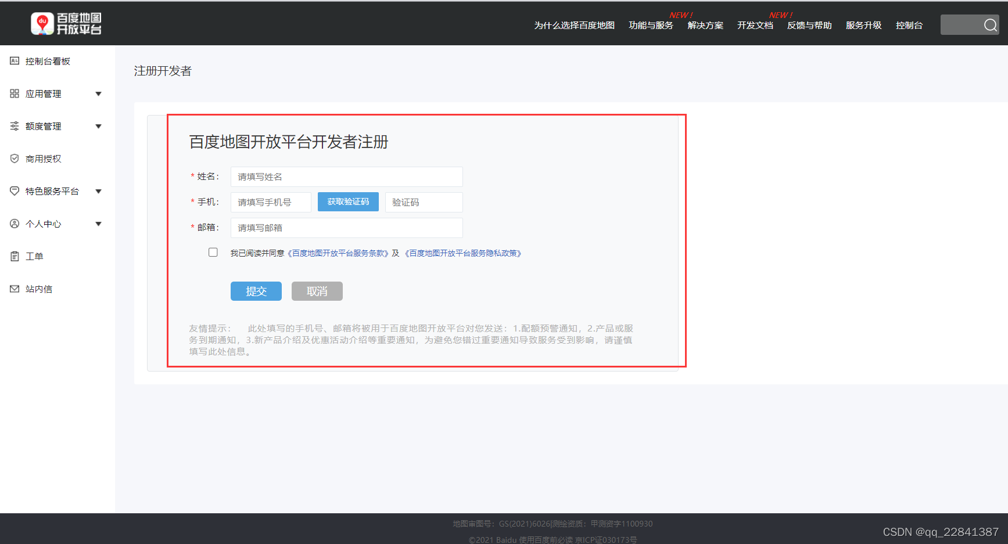The height and width of the screenshot is (544, 1008).
Task: Select the 应用管理 sidebar icon
Action: coord(15,93)
